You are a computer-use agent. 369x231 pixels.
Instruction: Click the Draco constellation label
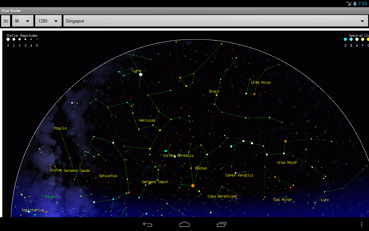coord(214,92)
